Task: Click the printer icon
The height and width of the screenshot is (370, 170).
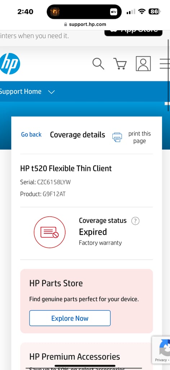Action: coord(117,137)
